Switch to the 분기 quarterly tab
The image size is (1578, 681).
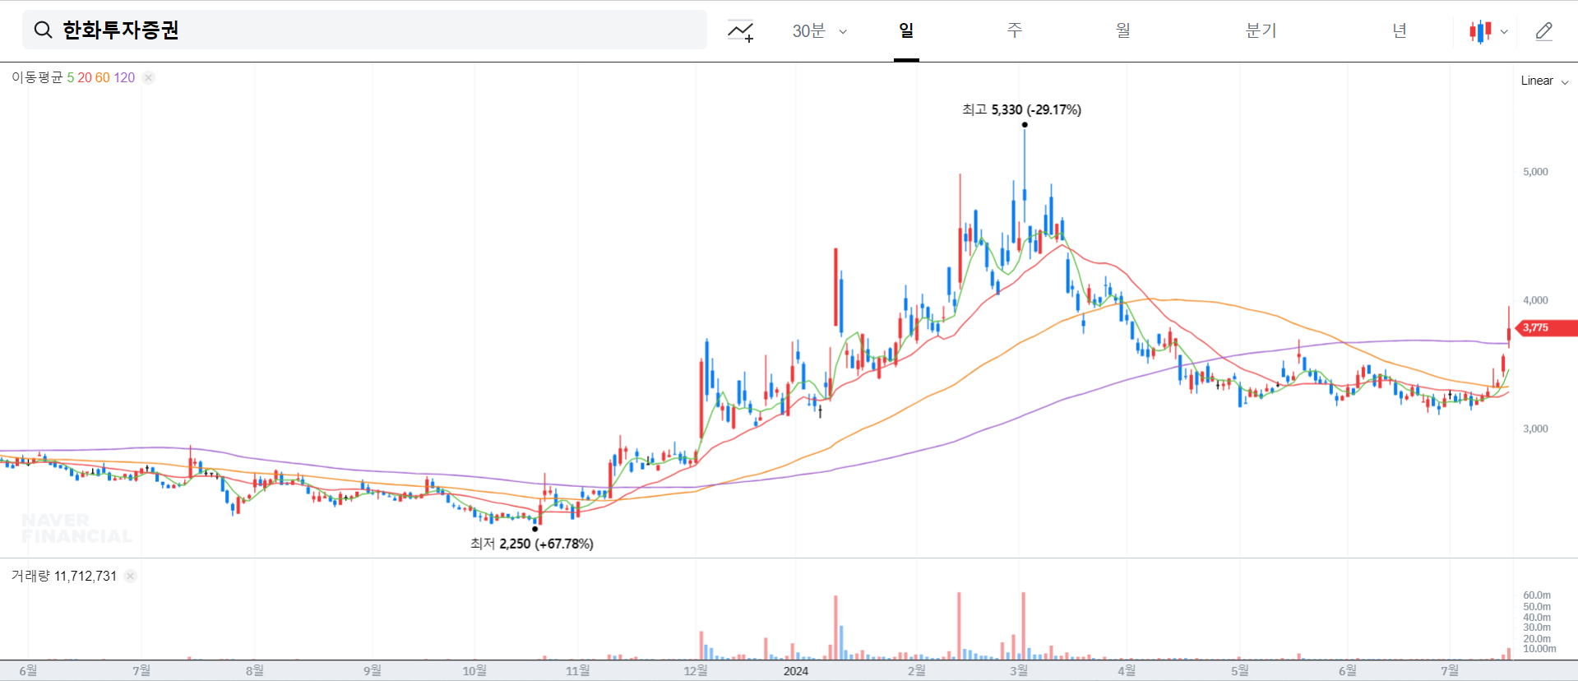coord(1261,30)
